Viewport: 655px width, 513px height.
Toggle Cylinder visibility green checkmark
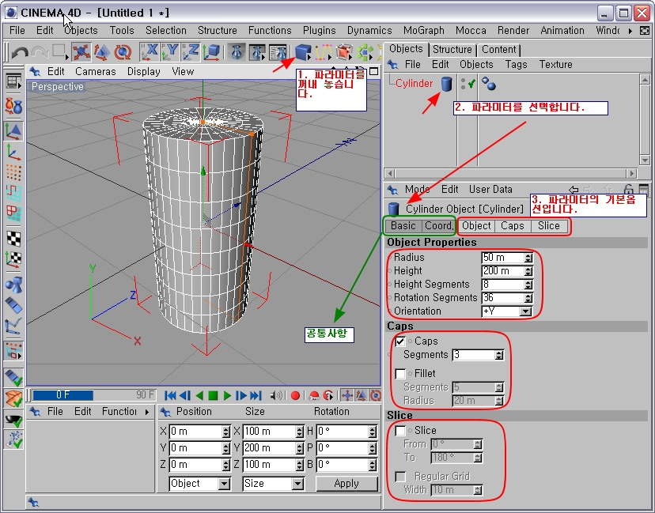point(472,84)
